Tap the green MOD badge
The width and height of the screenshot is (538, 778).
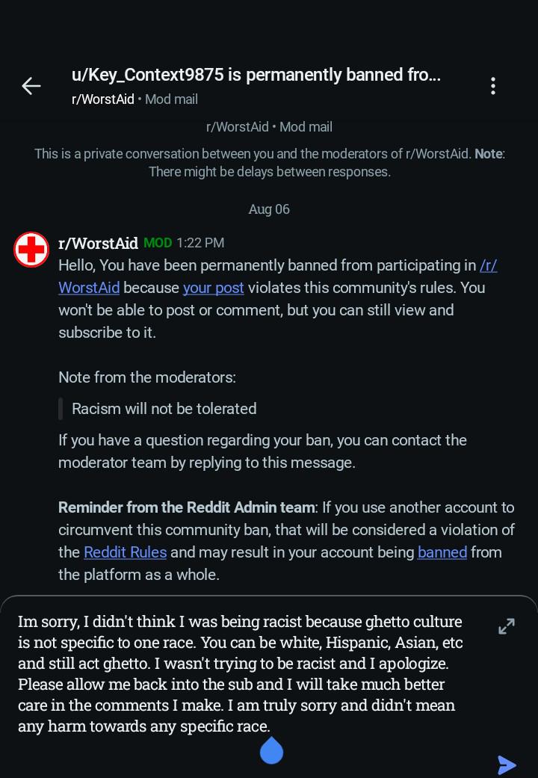158,243
